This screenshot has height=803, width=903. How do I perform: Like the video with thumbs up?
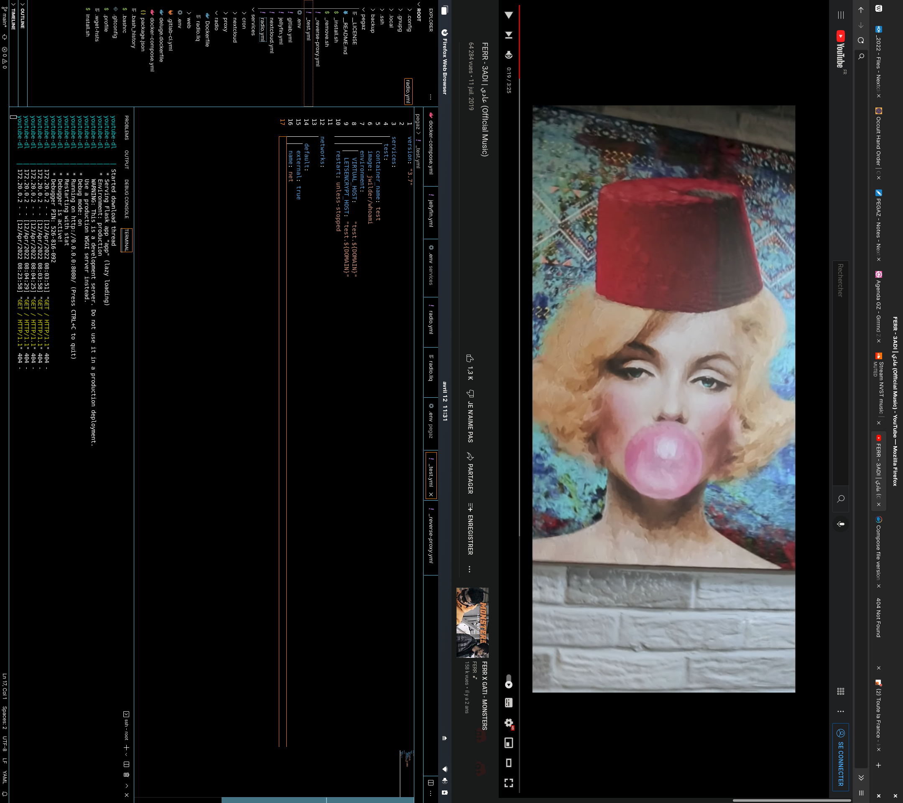coord(470,358)
